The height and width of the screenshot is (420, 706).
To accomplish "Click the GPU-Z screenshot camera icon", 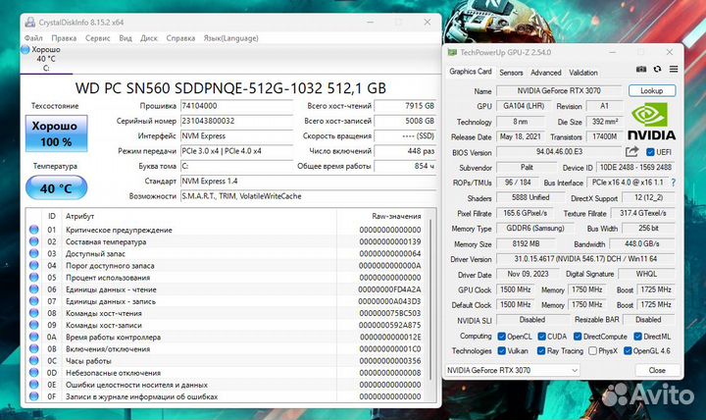I will [x=641, y=69].
